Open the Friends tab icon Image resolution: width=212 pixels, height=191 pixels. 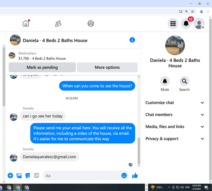tap(58, 23)
